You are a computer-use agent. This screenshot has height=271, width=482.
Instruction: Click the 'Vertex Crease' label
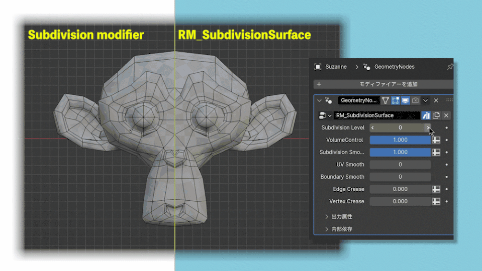346,201
